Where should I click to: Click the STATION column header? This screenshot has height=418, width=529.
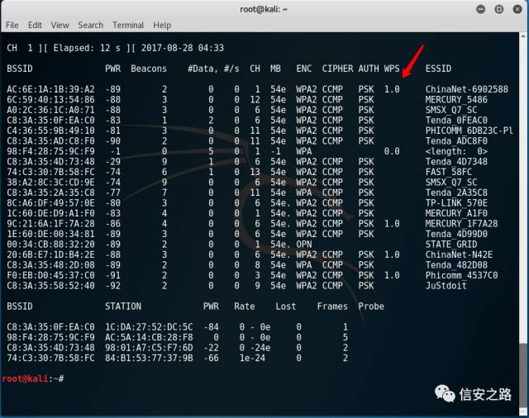123,306
